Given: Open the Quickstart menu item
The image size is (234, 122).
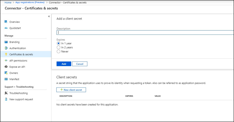Looking at the screenshot, I should [15, 28].
